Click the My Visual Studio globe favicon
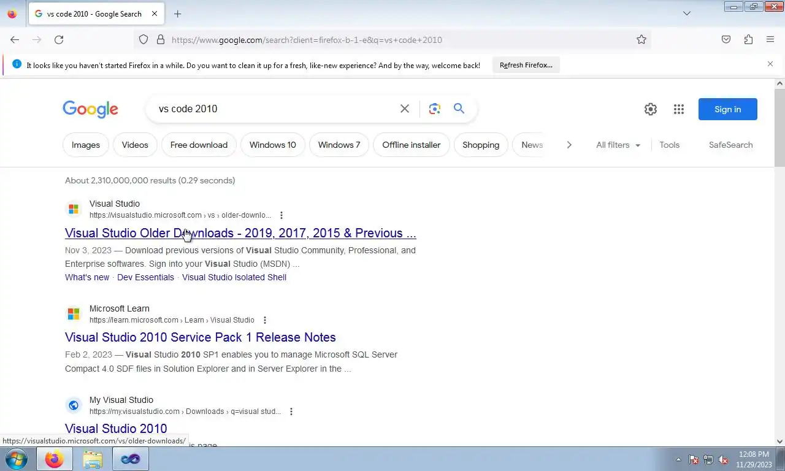The image size is (785, 471). [x=74, y=405]
